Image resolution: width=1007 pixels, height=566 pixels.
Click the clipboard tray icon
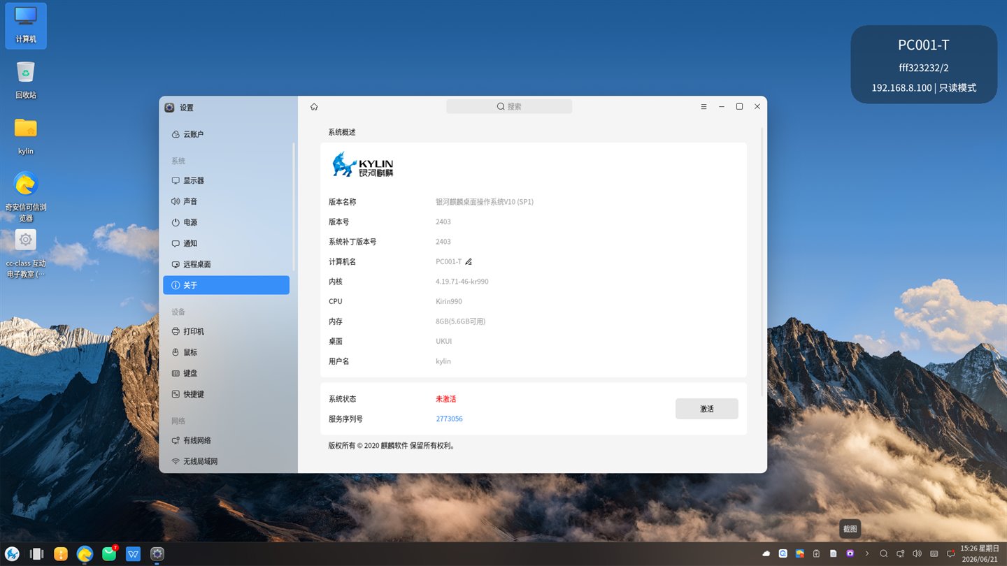pos(817,553)
